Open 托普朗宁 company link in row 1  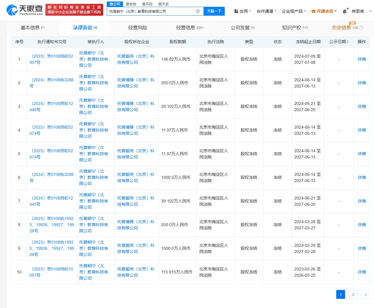(x=93, y=59)
